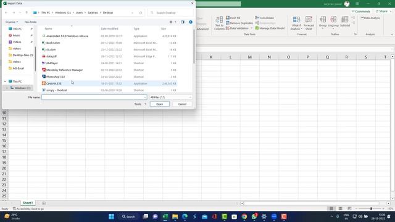Screen dimensions: 395x222
Task: Click Remove Duplicates in Data Tools
Action: [x=239, y=23]
